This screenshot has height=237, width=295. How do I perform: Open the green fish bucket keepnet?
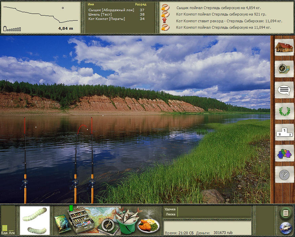tap(126, 221)
